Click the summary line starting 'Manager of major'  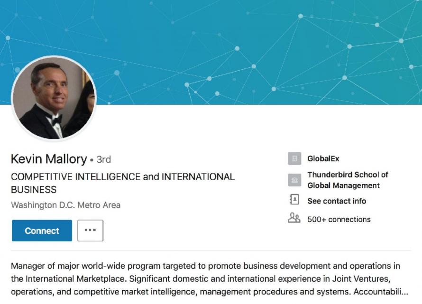[x=205, y=266]
